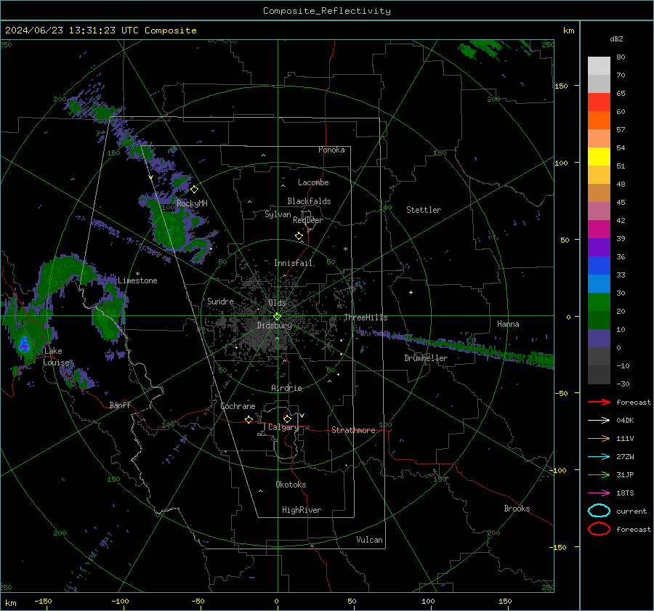The height and width of the screenshot is (611, 654).
Task: Click the Limestone label
Action: click(x=137, y=280)
